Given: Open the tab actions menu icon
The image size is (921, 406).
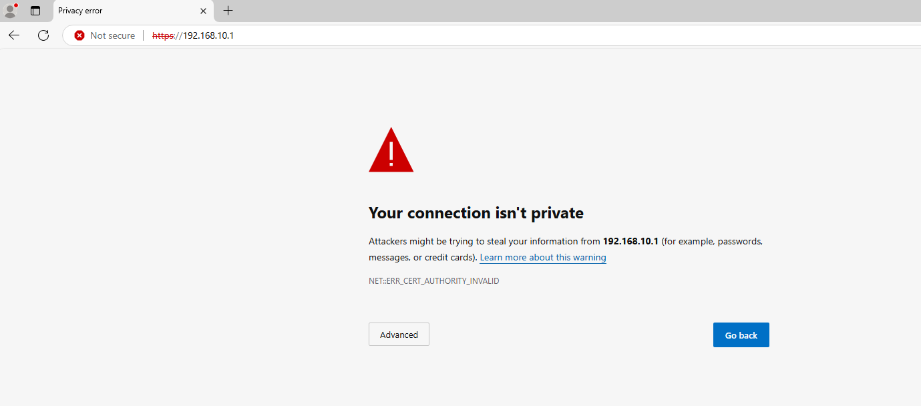Looking at the screenshot, I should click(35, 11).
